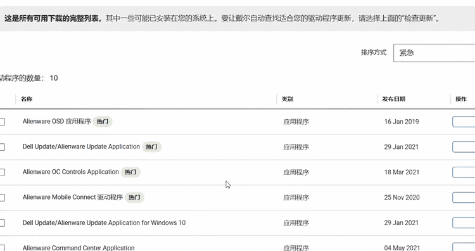Sort by the 发布日期 column header
This screenshot has height=251, width=475.
[393, 99]
